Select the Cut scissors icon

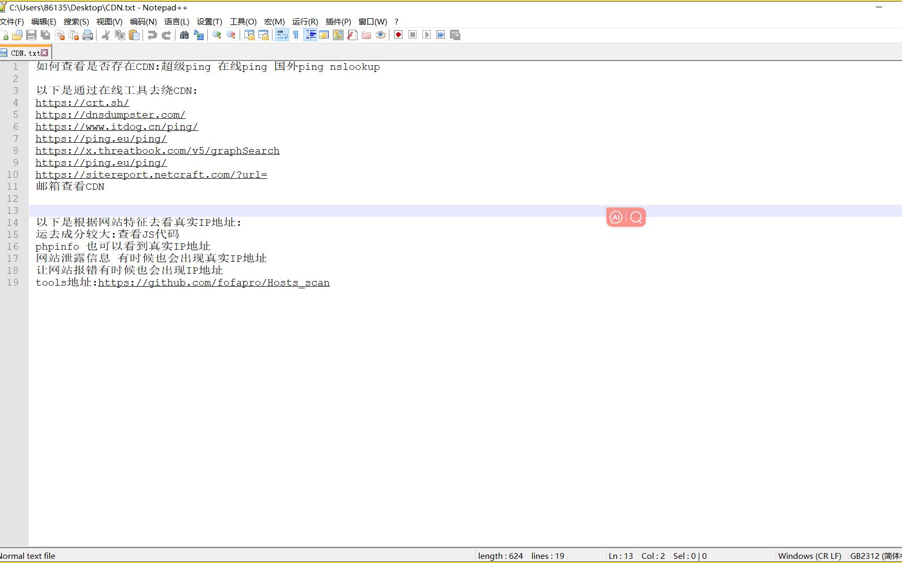[105, 35]
